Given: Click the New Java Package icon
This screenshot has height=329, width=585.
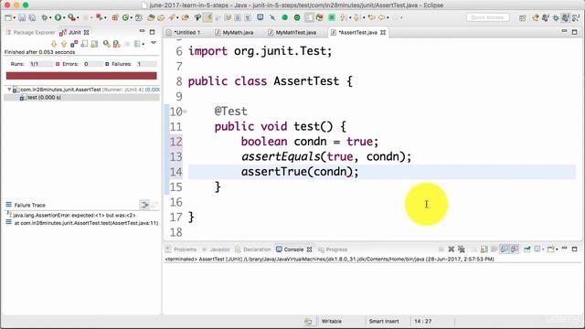Looking at the screenshot, I should pyautogui.click(x=115, y=17).
